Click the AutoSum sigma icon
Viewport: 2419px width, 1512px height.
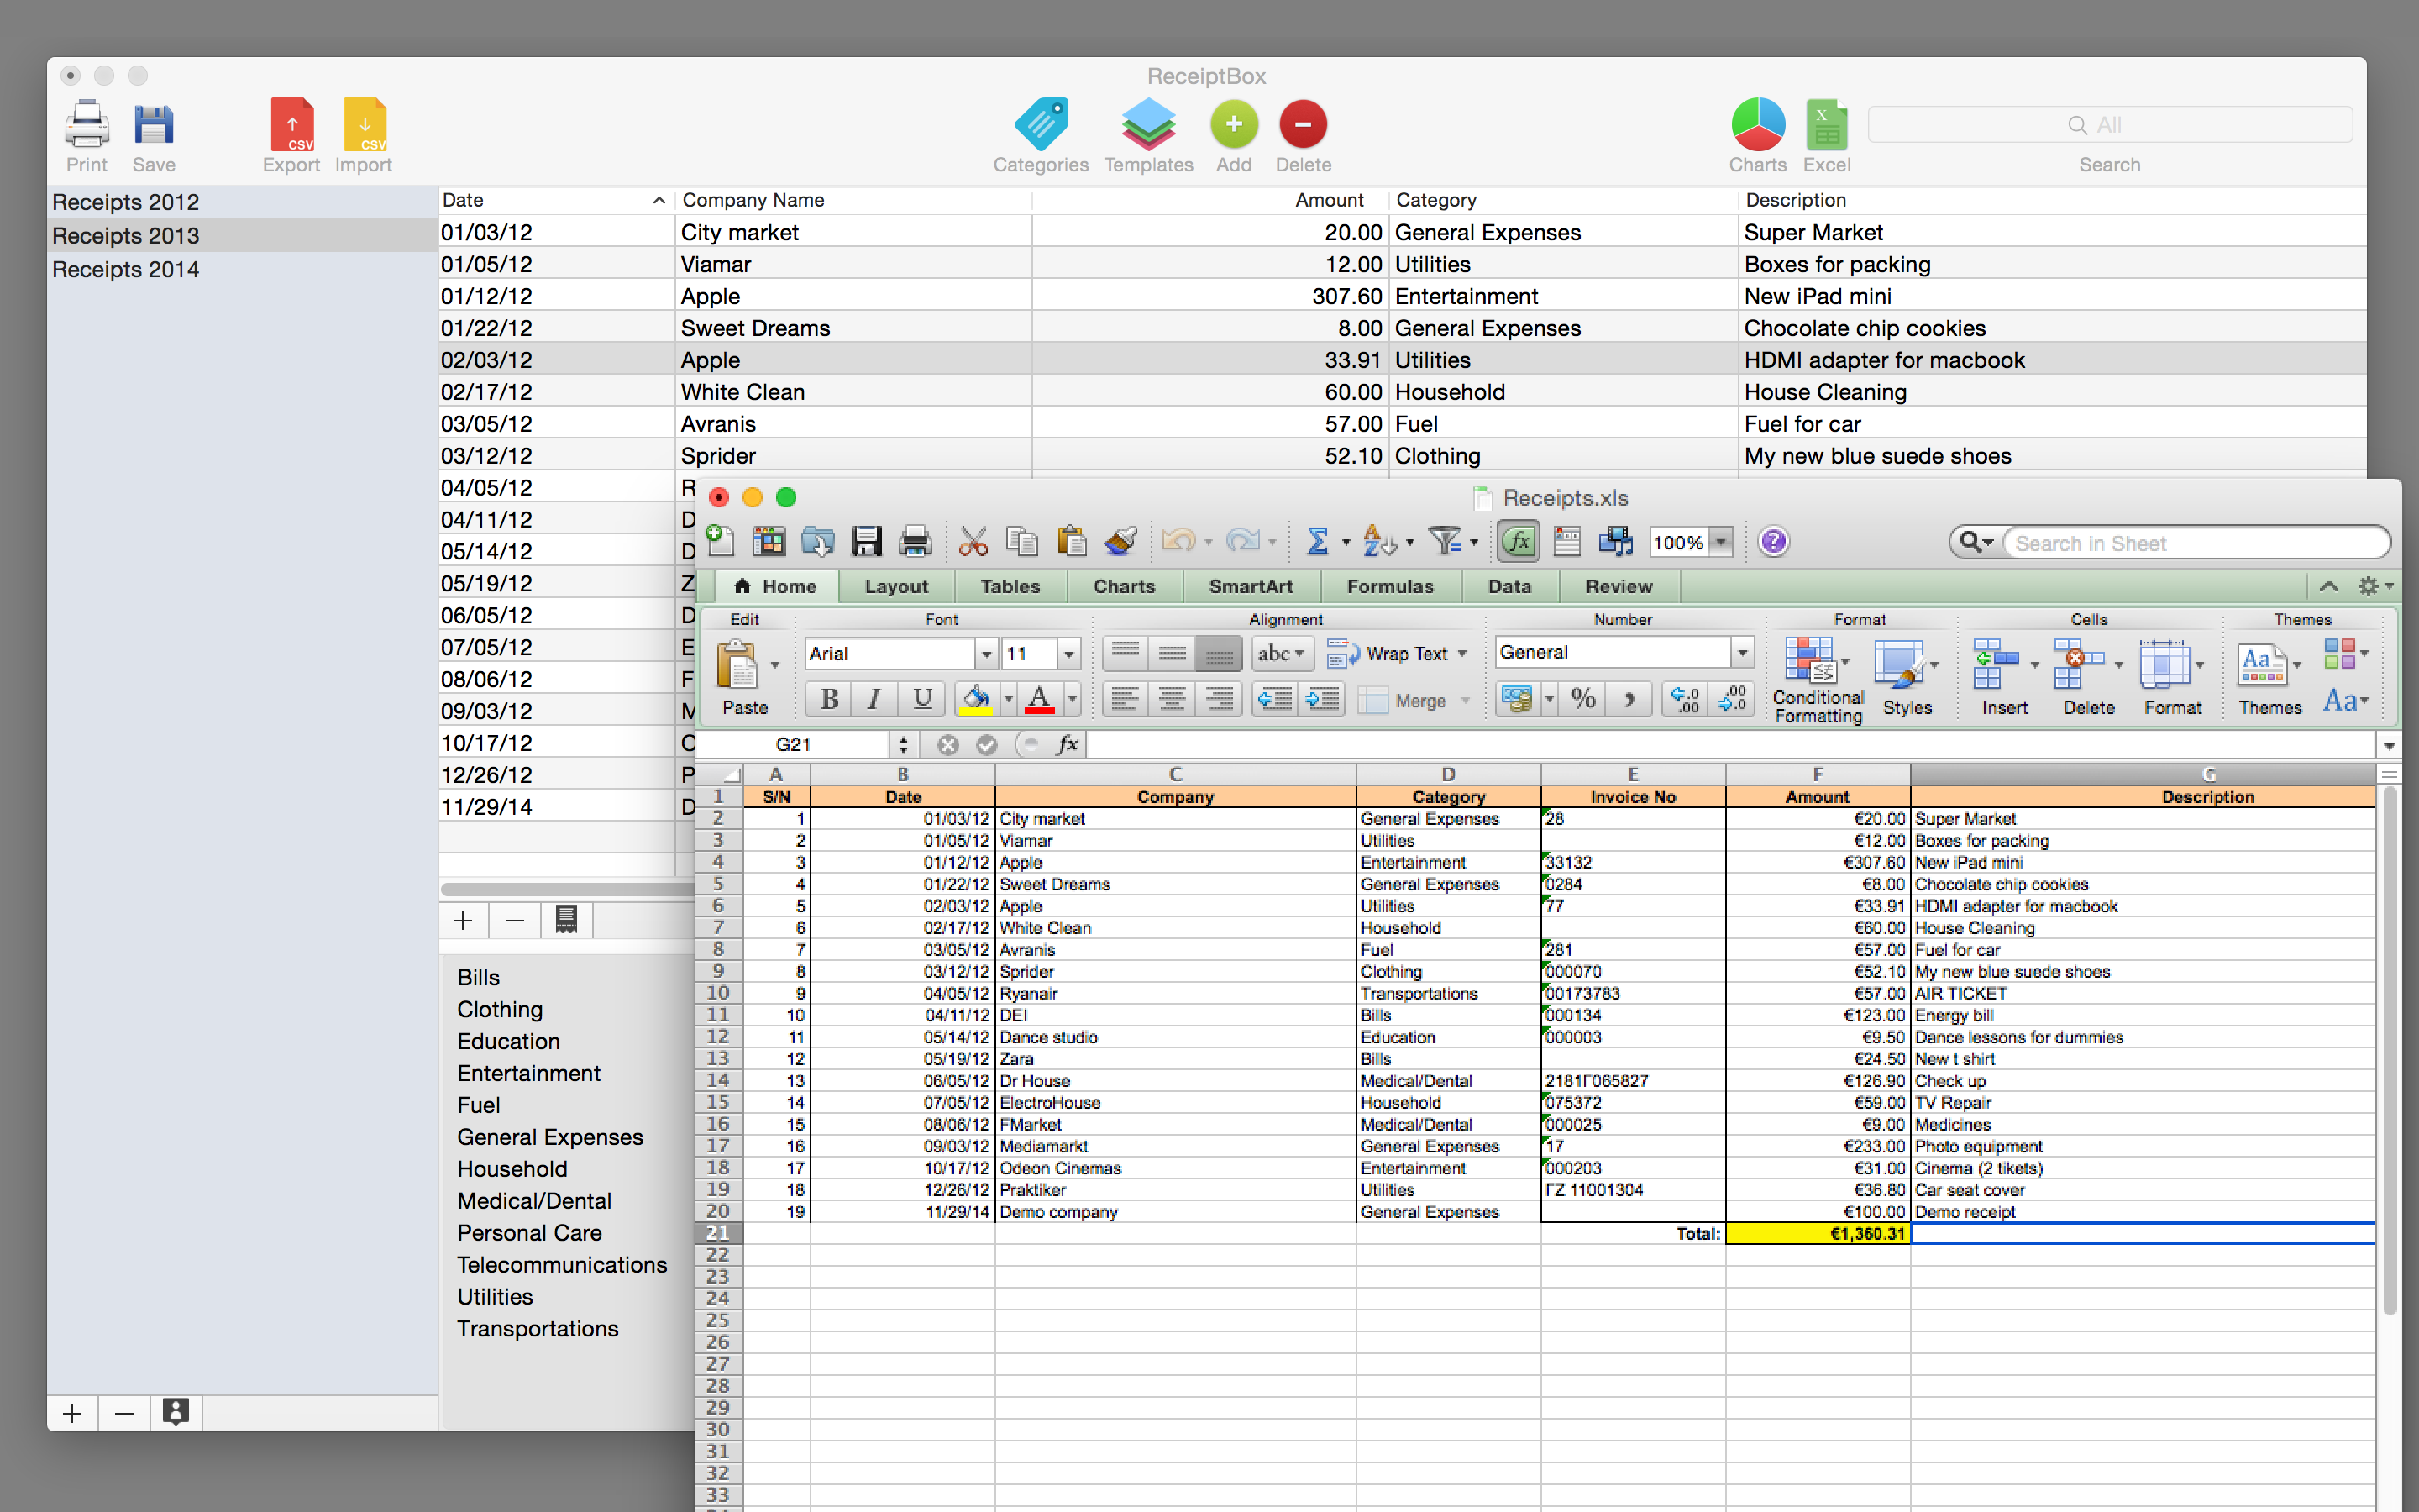[x=1318, y=542]
